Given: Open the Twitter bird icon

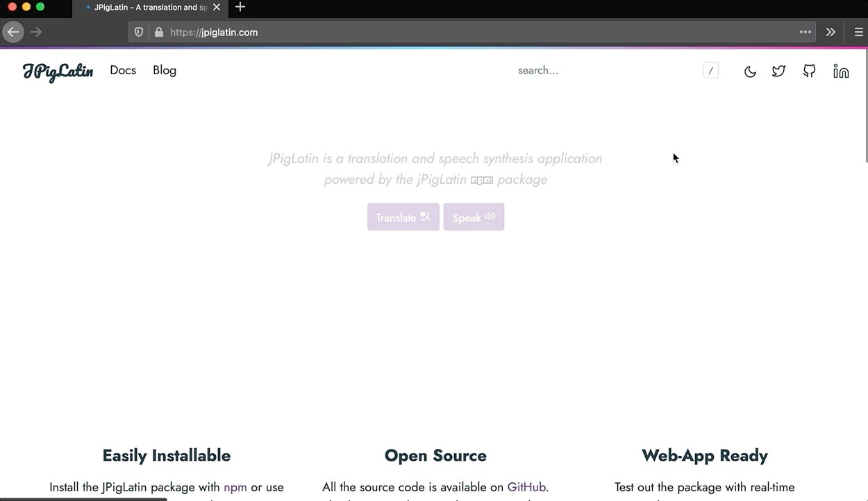Looking at the screenshot, I should (779, 71).
